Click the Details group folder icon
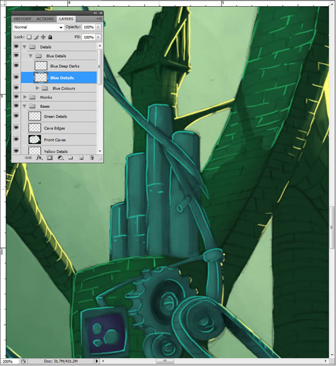This screenshot has height=366, width=336. click(x=32, y=47)
